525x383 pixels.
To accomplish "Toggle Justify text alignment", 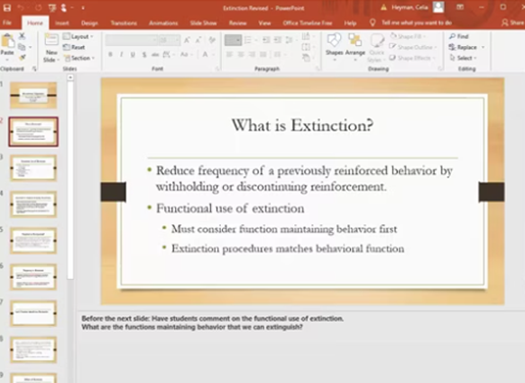I will pyautogui.click(x=263, y=54).
